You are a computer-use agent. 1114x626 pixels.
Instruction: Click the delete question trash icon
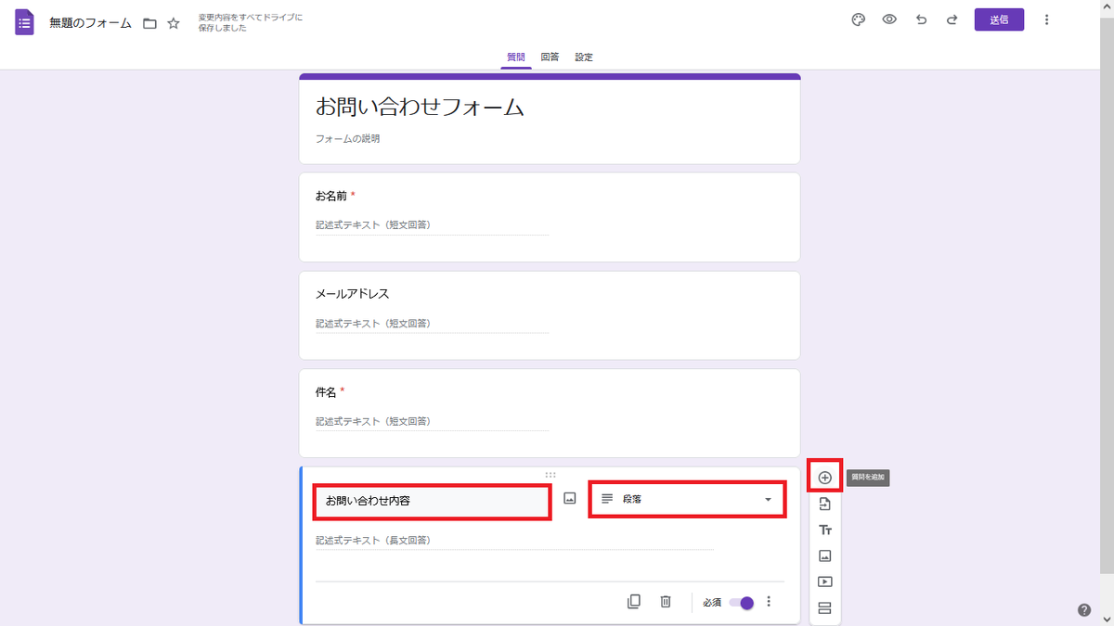coord(666,601)
